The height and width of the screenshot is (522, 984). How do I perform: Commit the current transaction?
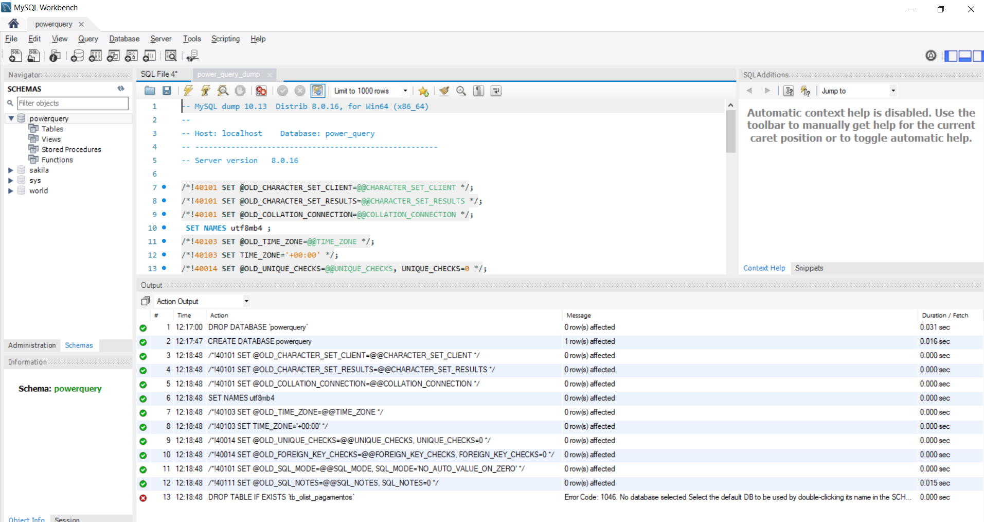pyautogui.click(x=282, y=91)
